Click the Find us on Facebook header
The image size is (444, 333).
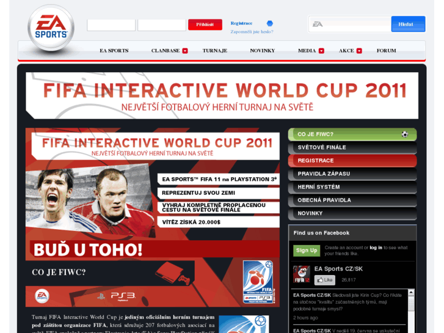321,233
